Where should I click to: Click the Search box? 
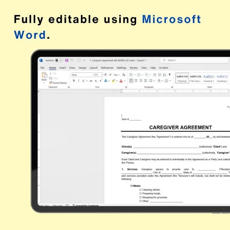(x=194, y=60)
